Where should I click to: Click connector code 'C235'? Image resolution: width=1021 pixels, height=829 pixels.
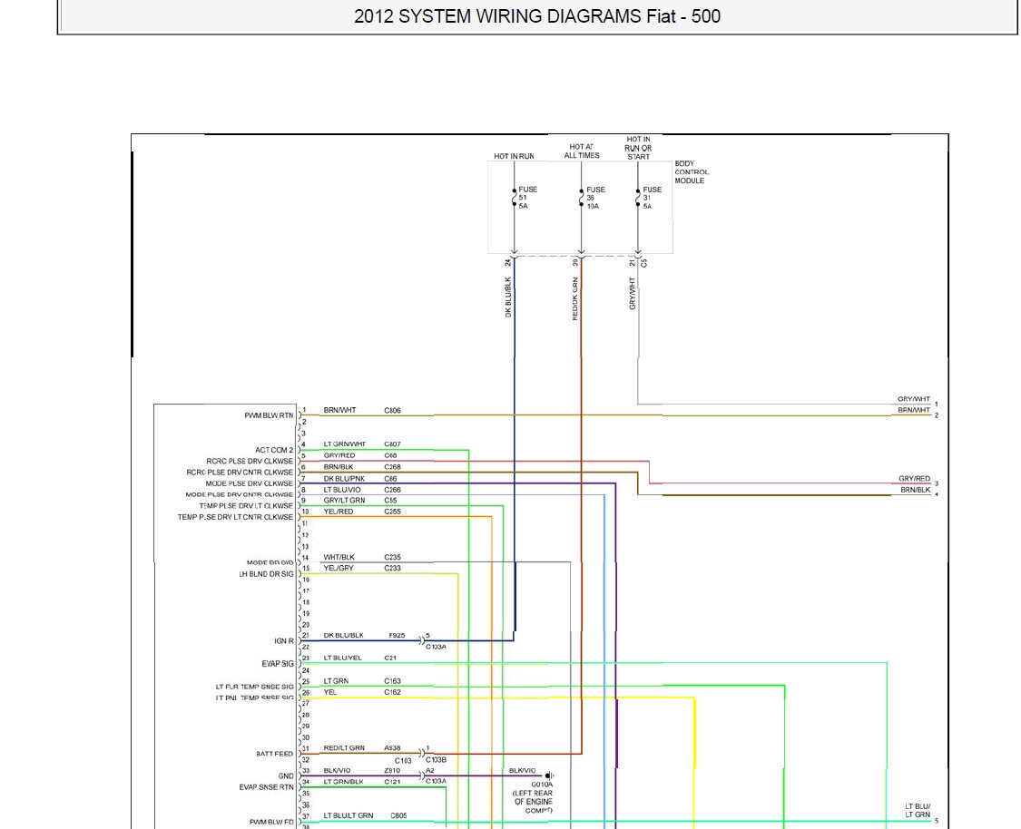point(393,557)
